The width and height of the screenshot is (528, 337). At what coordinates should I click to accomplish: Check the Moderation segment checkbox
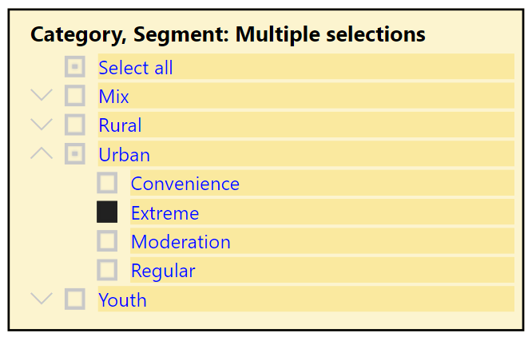107,241
